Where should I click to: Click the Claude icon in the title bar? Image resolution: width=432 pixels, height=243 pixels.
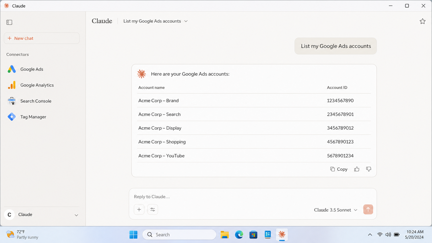click(x=6, y=6)
